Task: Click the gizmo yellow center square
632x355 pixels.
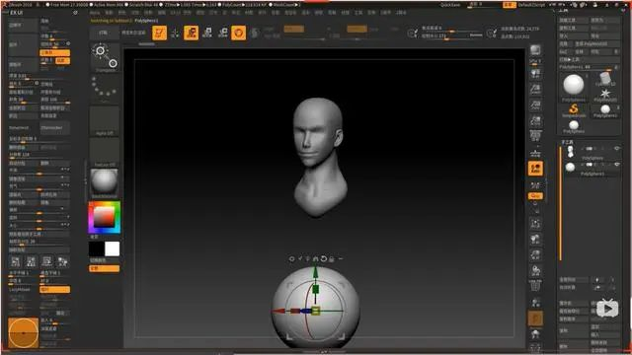Action: [316, 311]
